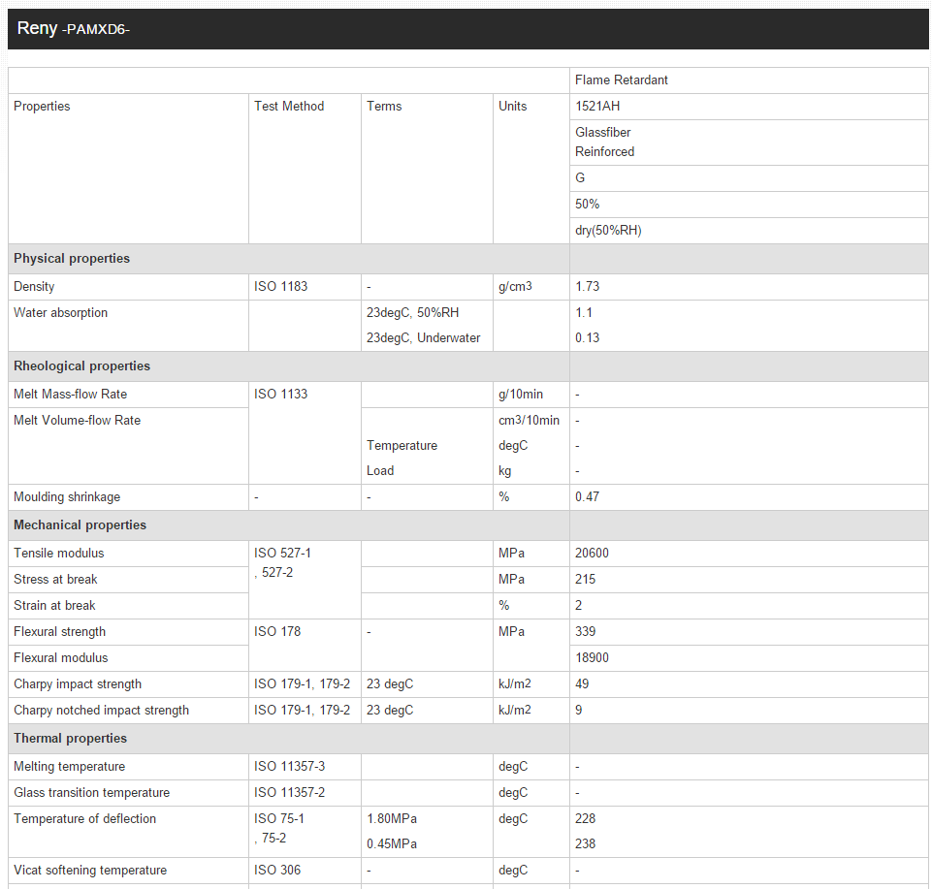Select the ISO 178 test method cell
Image resolution: width=932 pixels, height=889 pixels.
(305, 646)
